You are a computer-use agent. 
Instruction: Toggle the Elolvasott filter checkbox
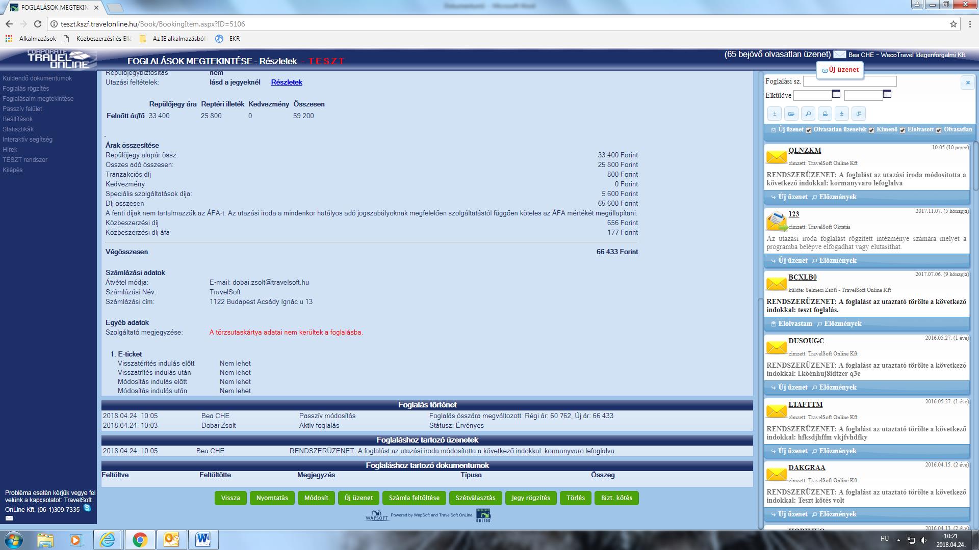pyautogui.click(x=903, y=130)
